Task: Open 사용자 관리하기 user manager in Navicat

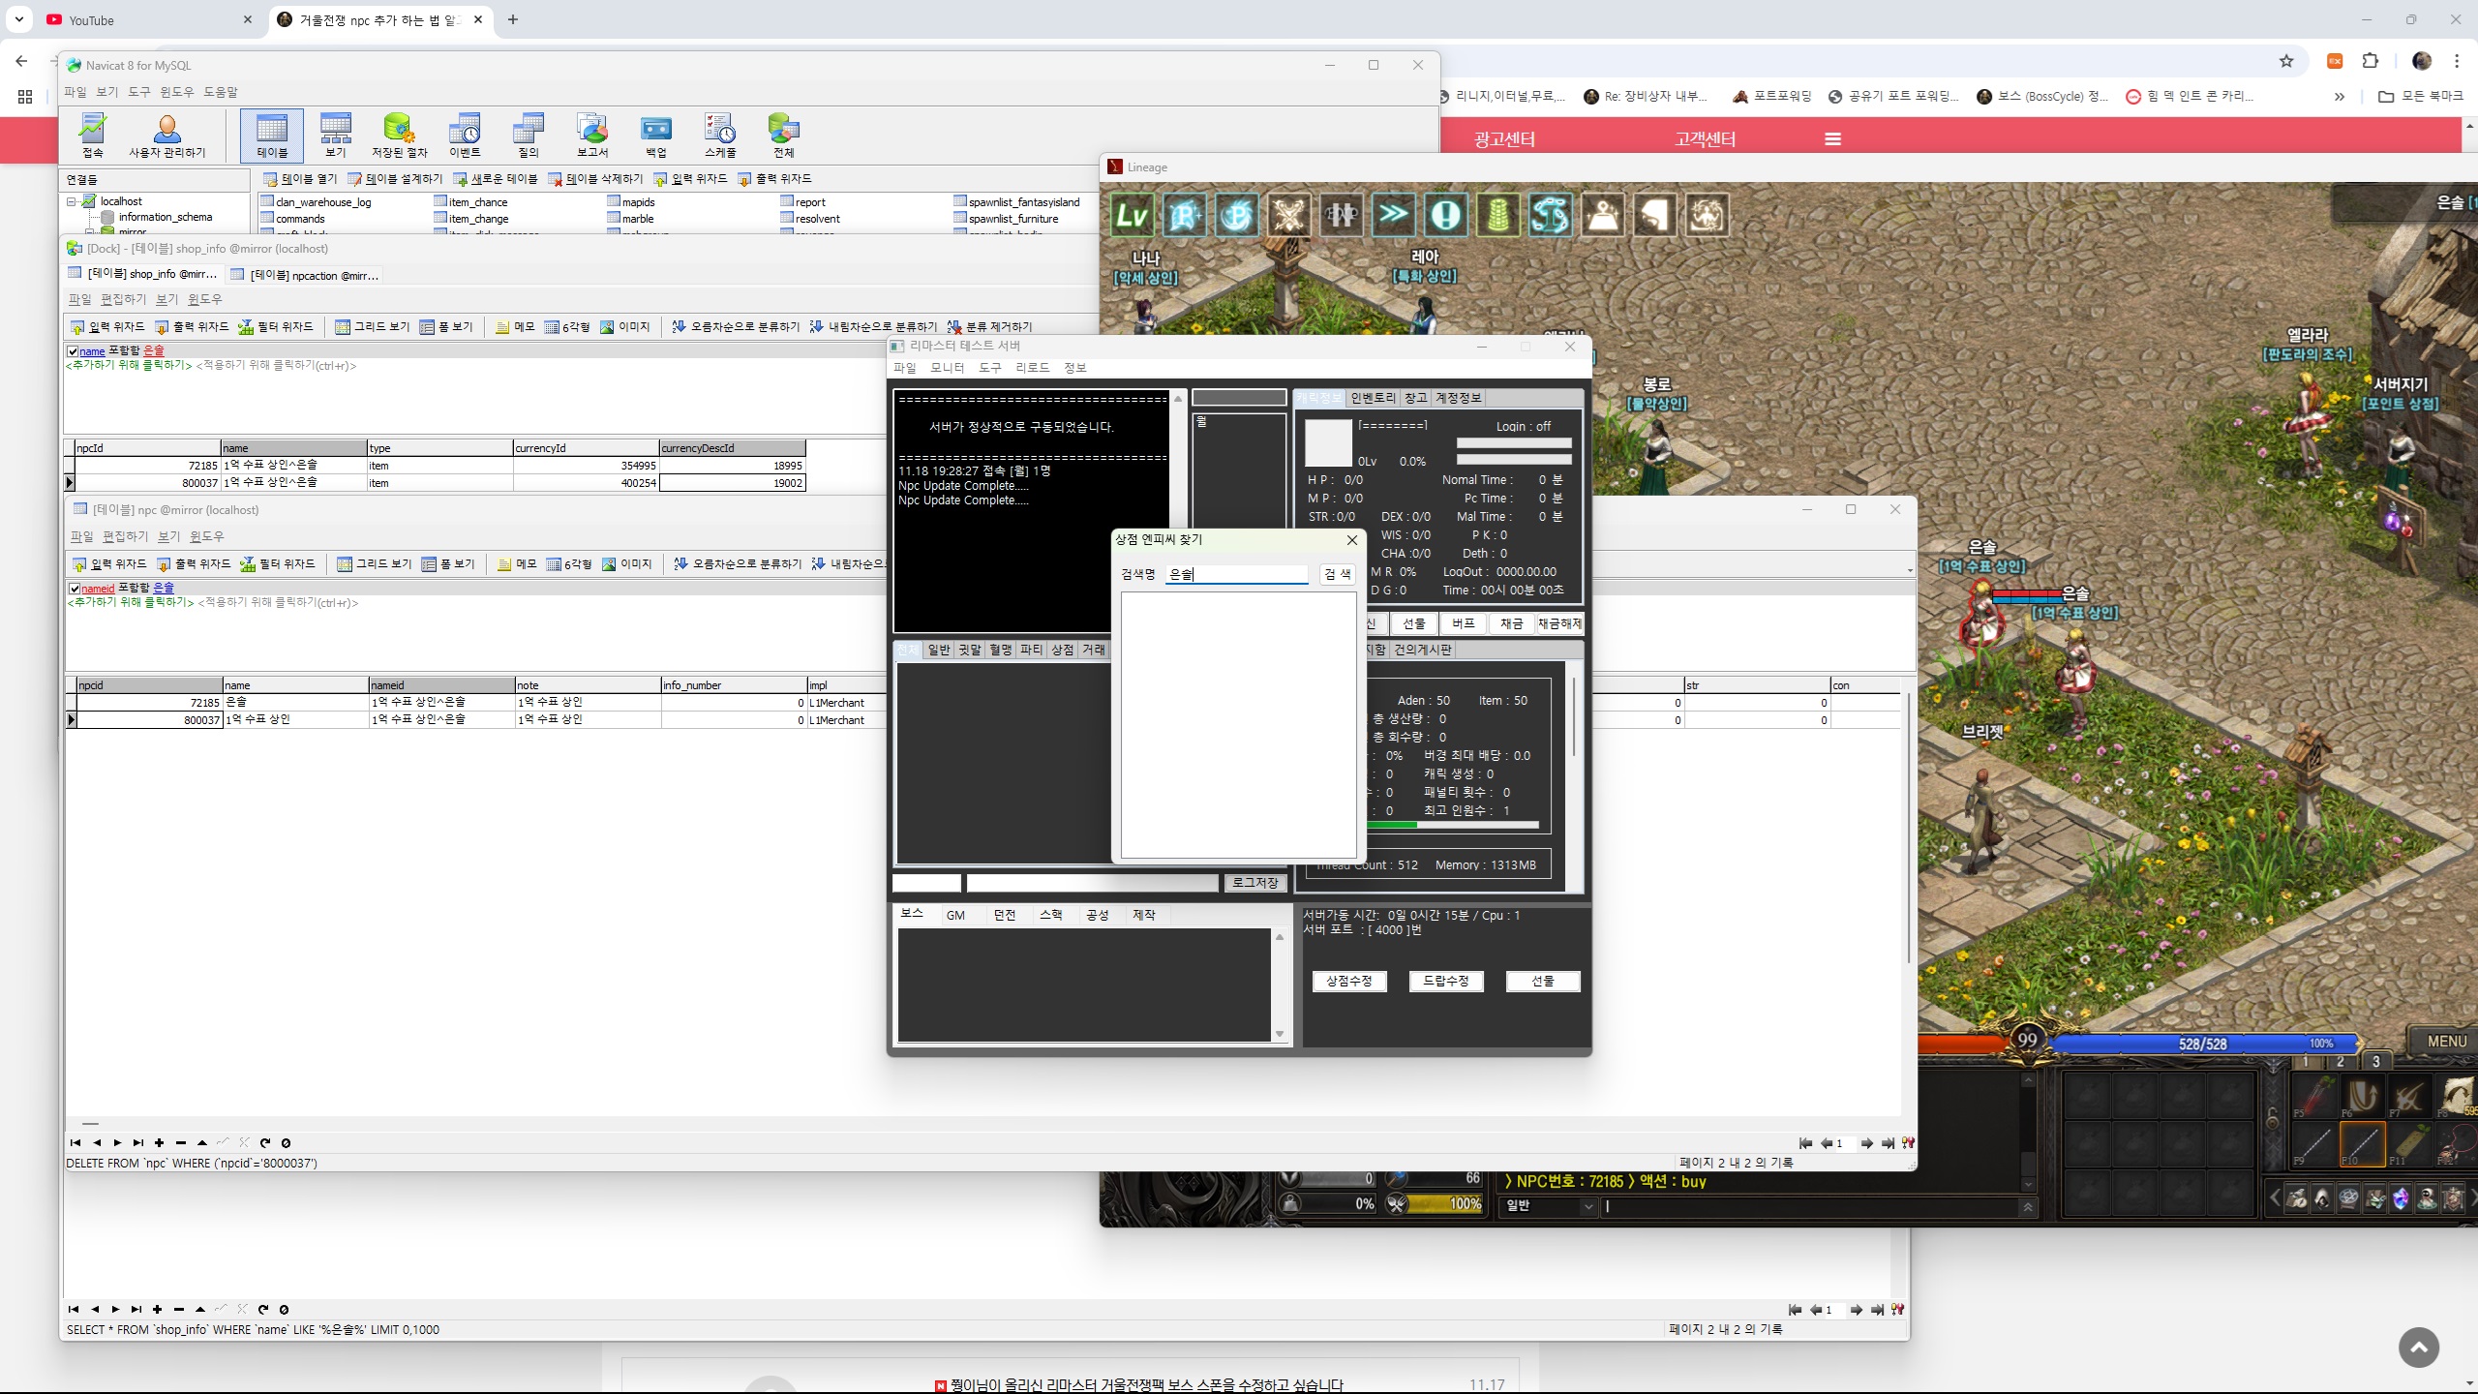Action: 166,135
